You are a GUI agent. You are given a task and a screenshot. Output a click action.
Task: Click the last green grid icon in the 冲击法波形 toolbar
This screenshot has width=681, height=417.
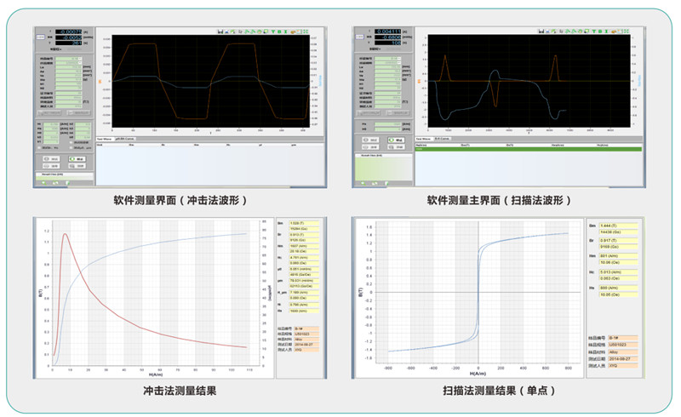[304, 31]
